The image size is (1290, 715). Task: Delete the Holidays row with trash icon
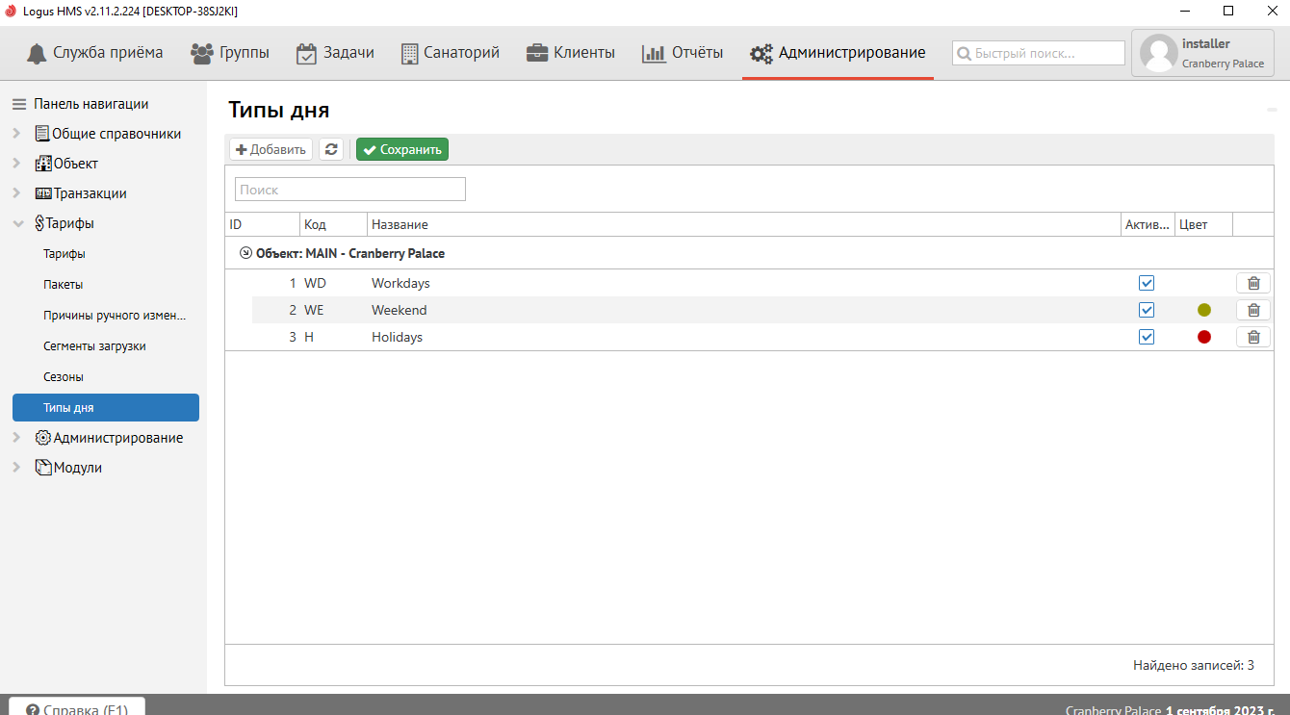[1253, 337]
